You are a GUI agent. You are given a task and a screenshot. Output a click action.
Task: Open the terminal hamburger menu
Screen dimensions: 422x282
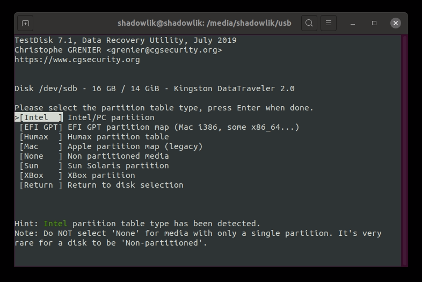click(x=329, y=23)
